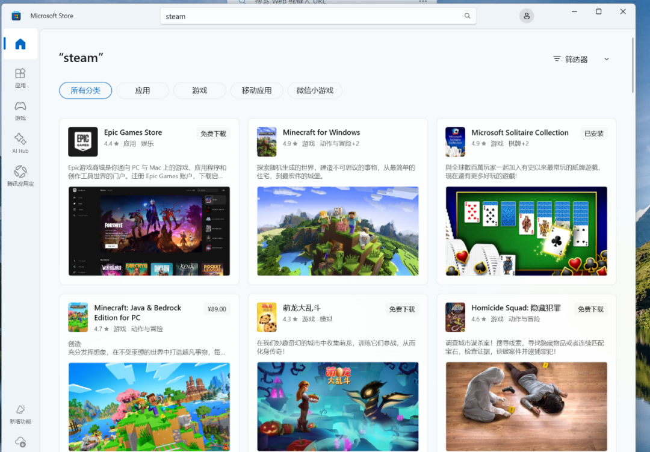Open the Minecraft Java & Bedrock screenshot
This screenshot has width=650, height=452.
tap(149, 407)
